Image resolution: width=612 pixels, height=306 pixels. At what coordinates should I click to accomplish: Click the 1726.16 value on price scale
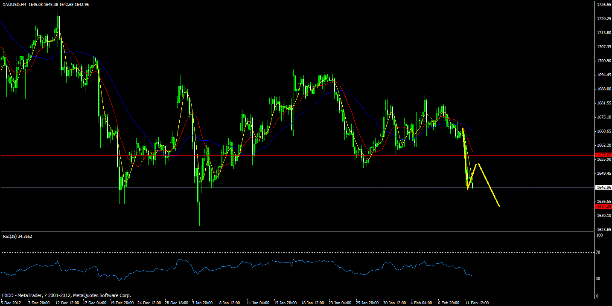[603, 5]
